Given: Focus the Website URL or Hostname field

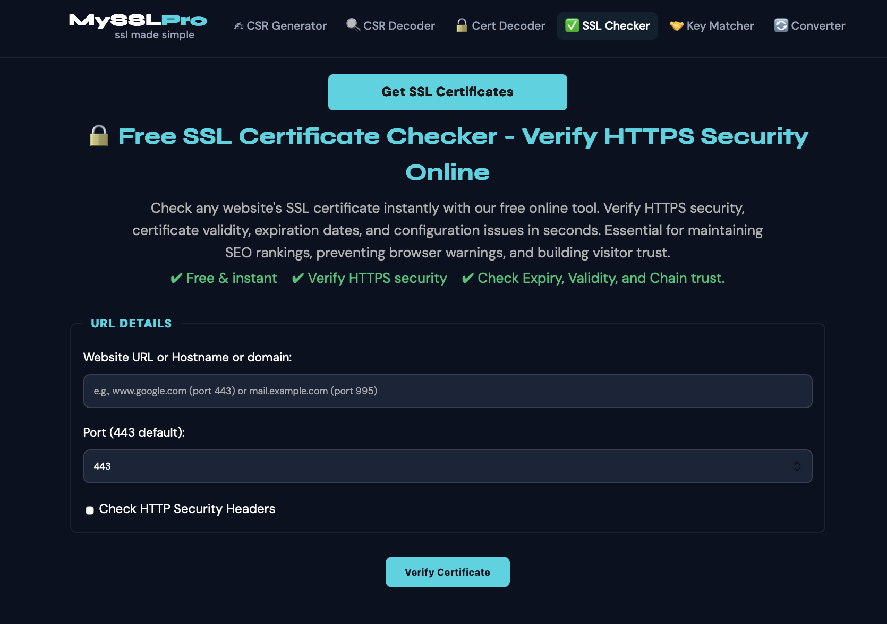Looking at the screenshot, I should click(448, 391).
